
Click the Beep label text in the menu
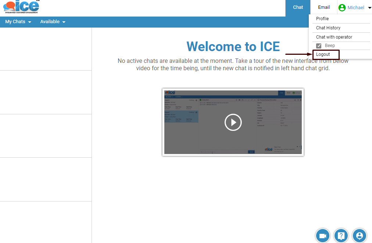click(x=330, y=46)
